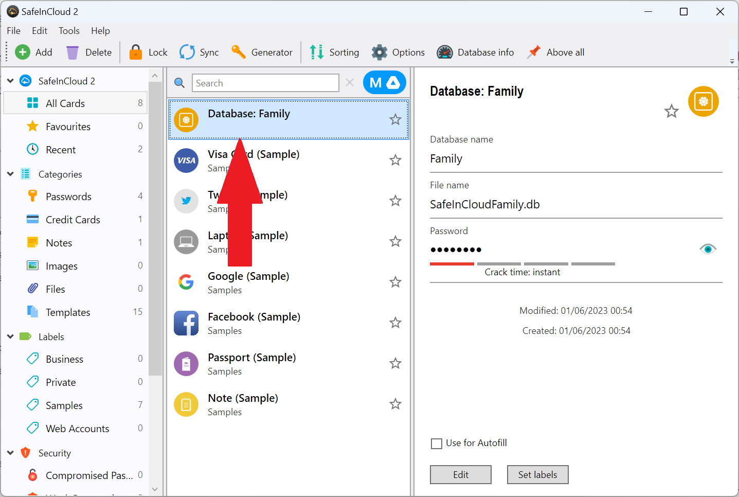
Task: Lock the database with the padlock icon
Action: [x=135, y=52]
